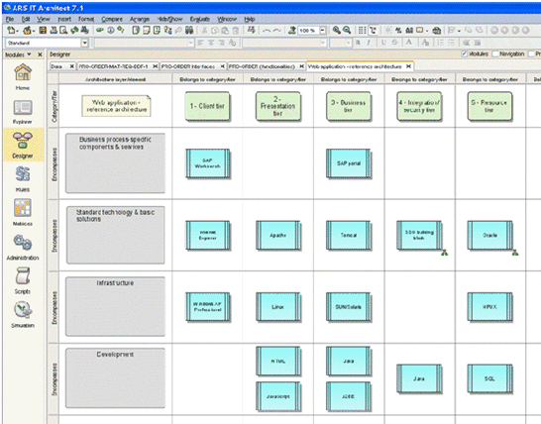Open Print preview magnifier-page icon

[x=63, y=31]
